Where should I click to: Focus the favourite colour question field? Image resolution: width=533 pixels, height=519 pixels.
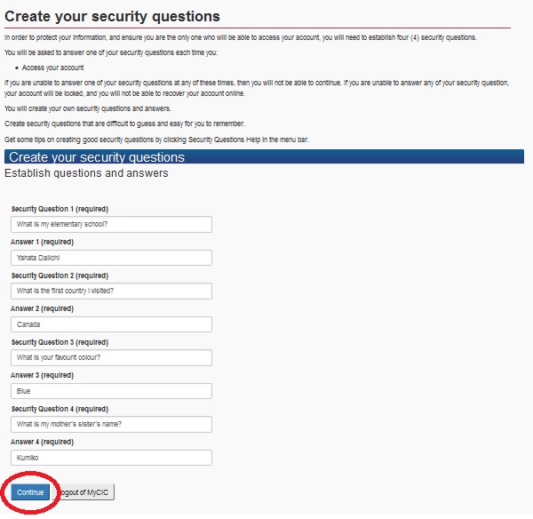tap(111, 357)
